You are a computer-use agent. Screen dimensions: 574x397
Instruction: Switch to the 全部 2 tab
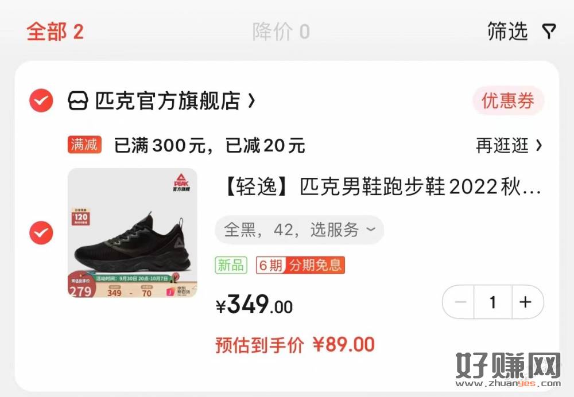pyautogui.click(x=55, y=32)
